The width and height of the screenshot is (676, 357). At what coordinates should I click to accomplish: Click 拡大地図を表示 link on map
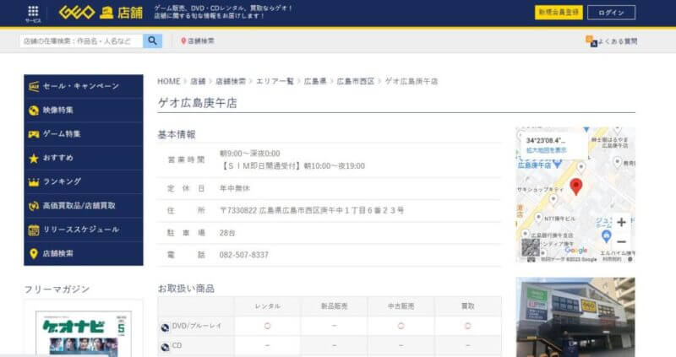(x=546, y=150)
